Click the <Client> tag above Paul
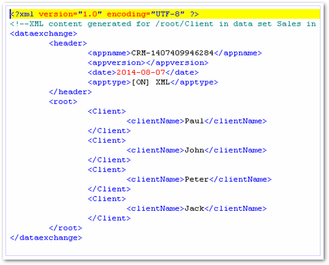This screenshot has height=265, width=329. tap(107, 111)
